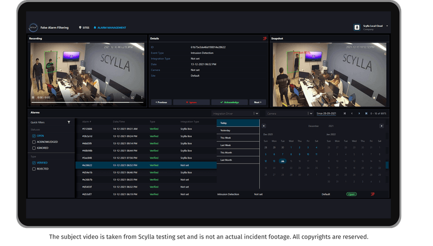Image resolution: width=433 pixels, height=246 pixels.
Task: Expand the Scylla Local Cloud account menu
Action: (387, 26)
